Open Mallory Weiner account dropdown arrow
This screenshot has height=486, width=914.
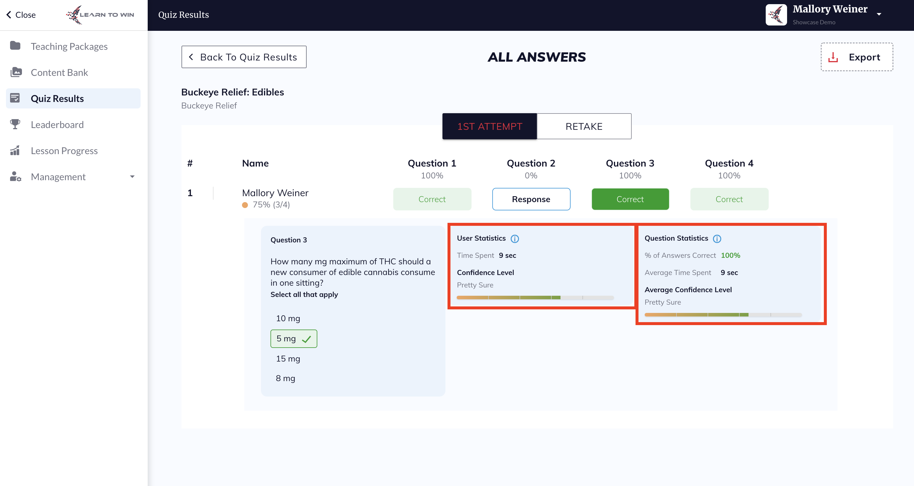(x=879, y=14)
